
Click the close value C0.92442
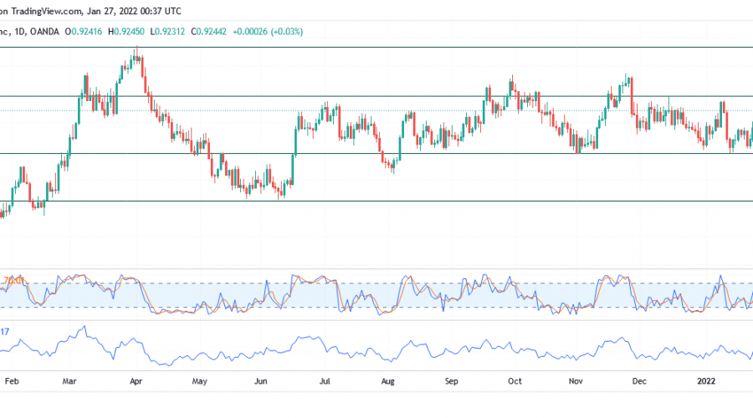[208, 32]
